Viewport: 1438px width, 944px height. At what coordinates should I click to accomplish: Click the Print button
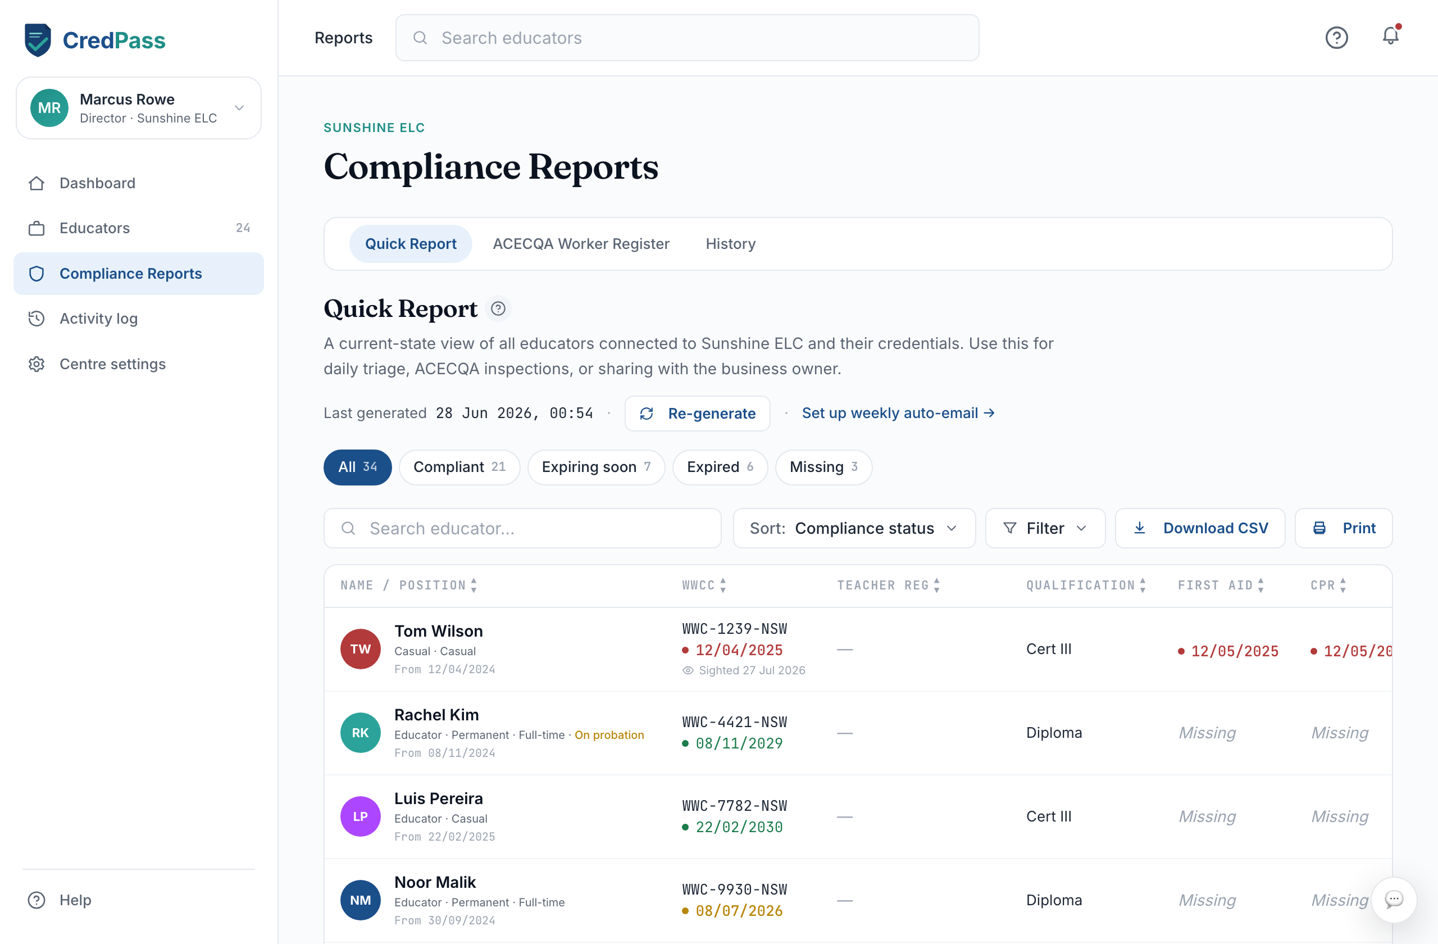tap(1344, 528)
